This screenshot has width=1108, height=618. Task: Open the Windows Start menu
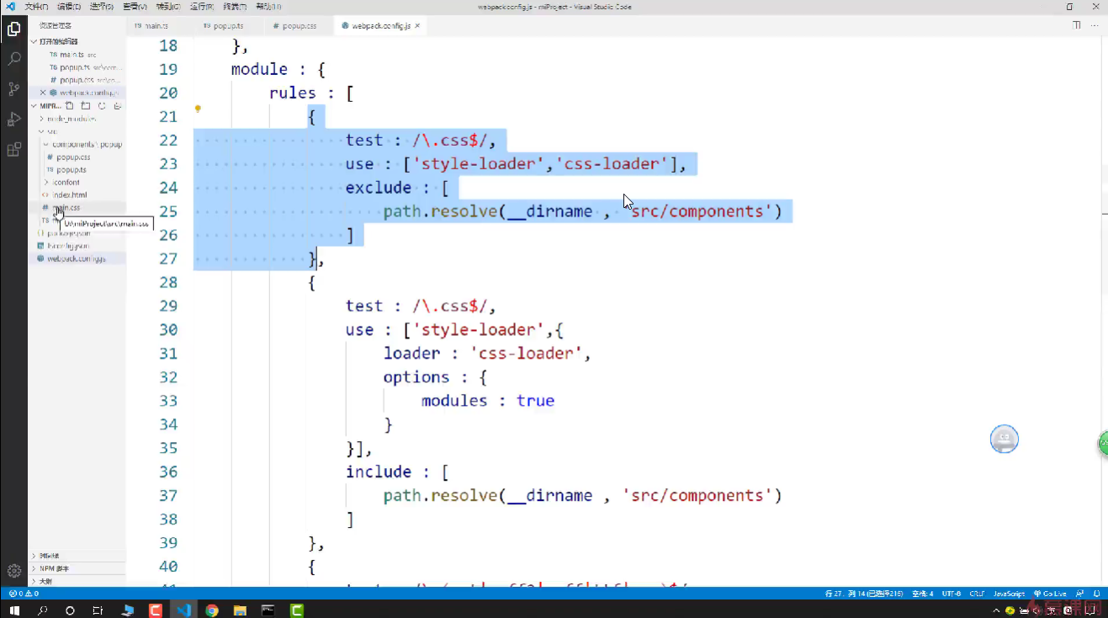click(x=14, y=610)
